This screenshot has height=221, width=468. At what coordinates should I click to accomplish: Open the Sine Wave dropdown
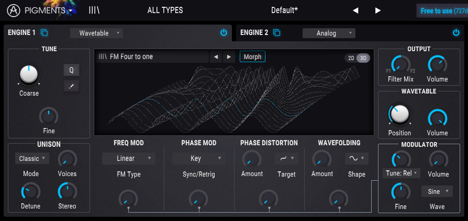click(437, 191)
